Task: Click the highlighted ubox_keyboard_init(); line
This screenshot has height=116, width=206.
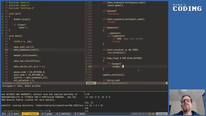Action: tap(26, 50)
